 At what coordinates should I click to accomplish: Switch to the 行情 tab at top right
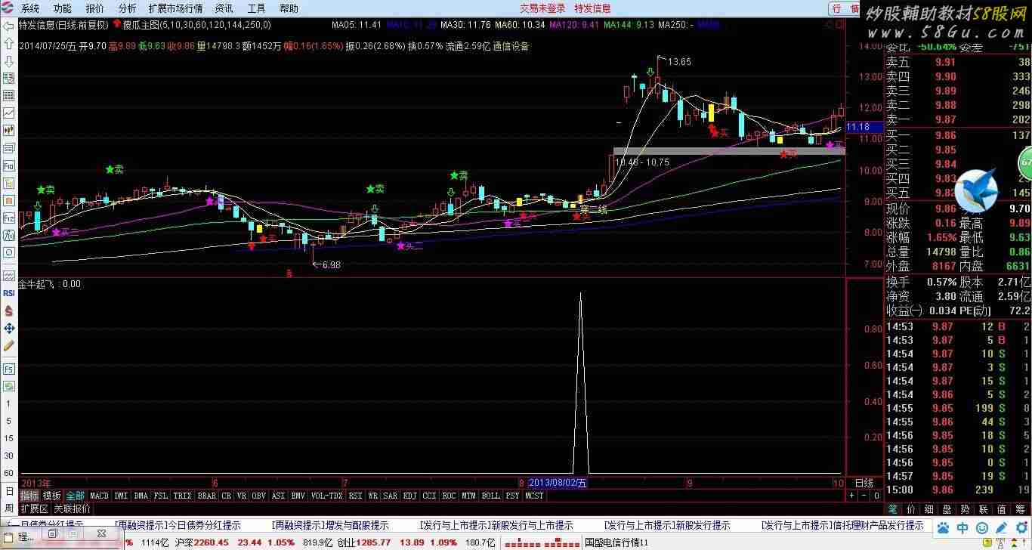coord(845,8)
